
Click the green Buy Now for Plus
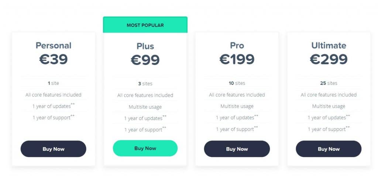[145, 148]
